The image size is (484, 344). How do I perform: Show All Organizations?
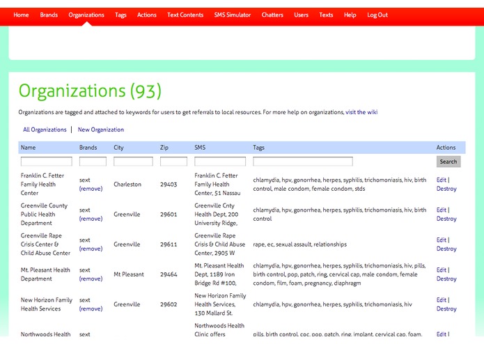(x=45, y=130)
